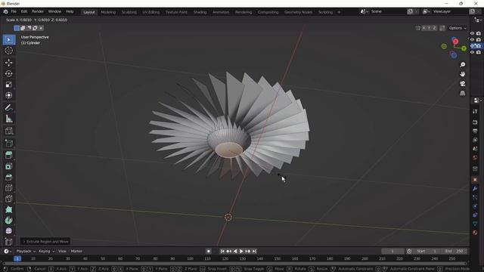Viewport: 484px width, 272px height.
Task: Pick the Knife tool
Action: [x=9, y=199]
